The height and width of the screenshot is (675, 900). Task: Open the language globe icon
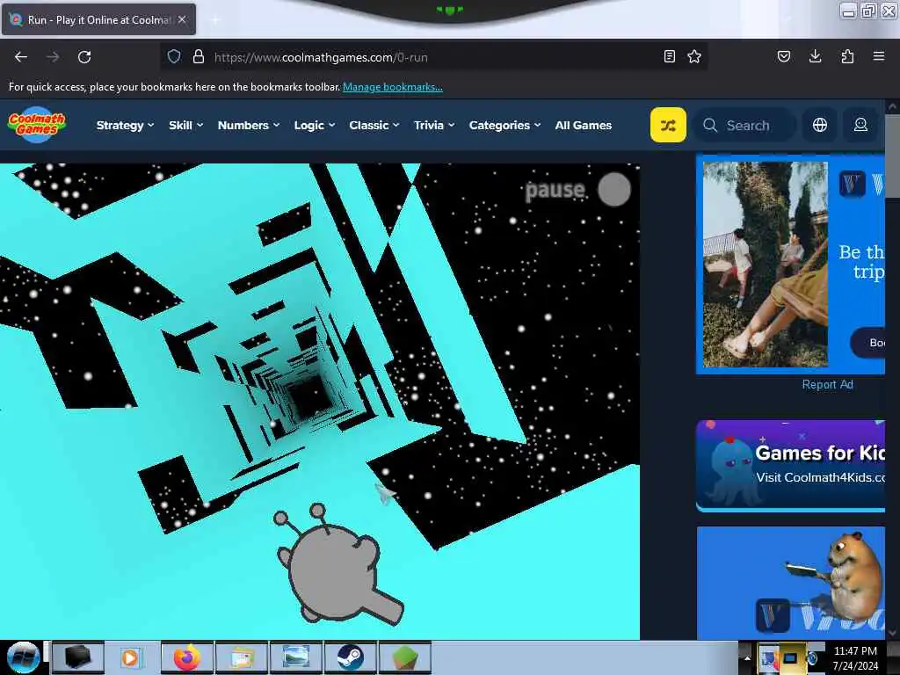[x=820, y=125]
